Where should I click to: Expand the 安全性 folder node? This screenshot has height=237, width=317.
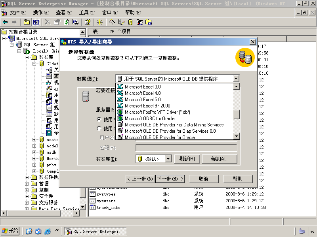pos(27,196)
